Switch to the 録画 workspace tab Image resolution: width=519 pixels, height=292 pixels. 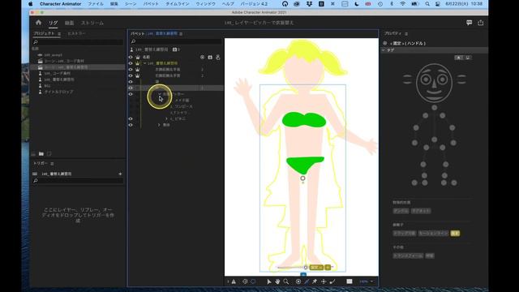click(x=69, y=23)
